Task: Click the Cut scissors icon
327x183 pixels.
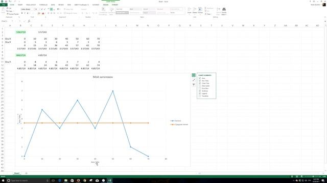Action: pyautogui.click(x=7, y=8)
